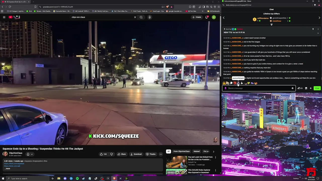Viewport: 322px width, 181px height.
Task: Open Pey and Loulz video thumbnail
Action: 176,162
